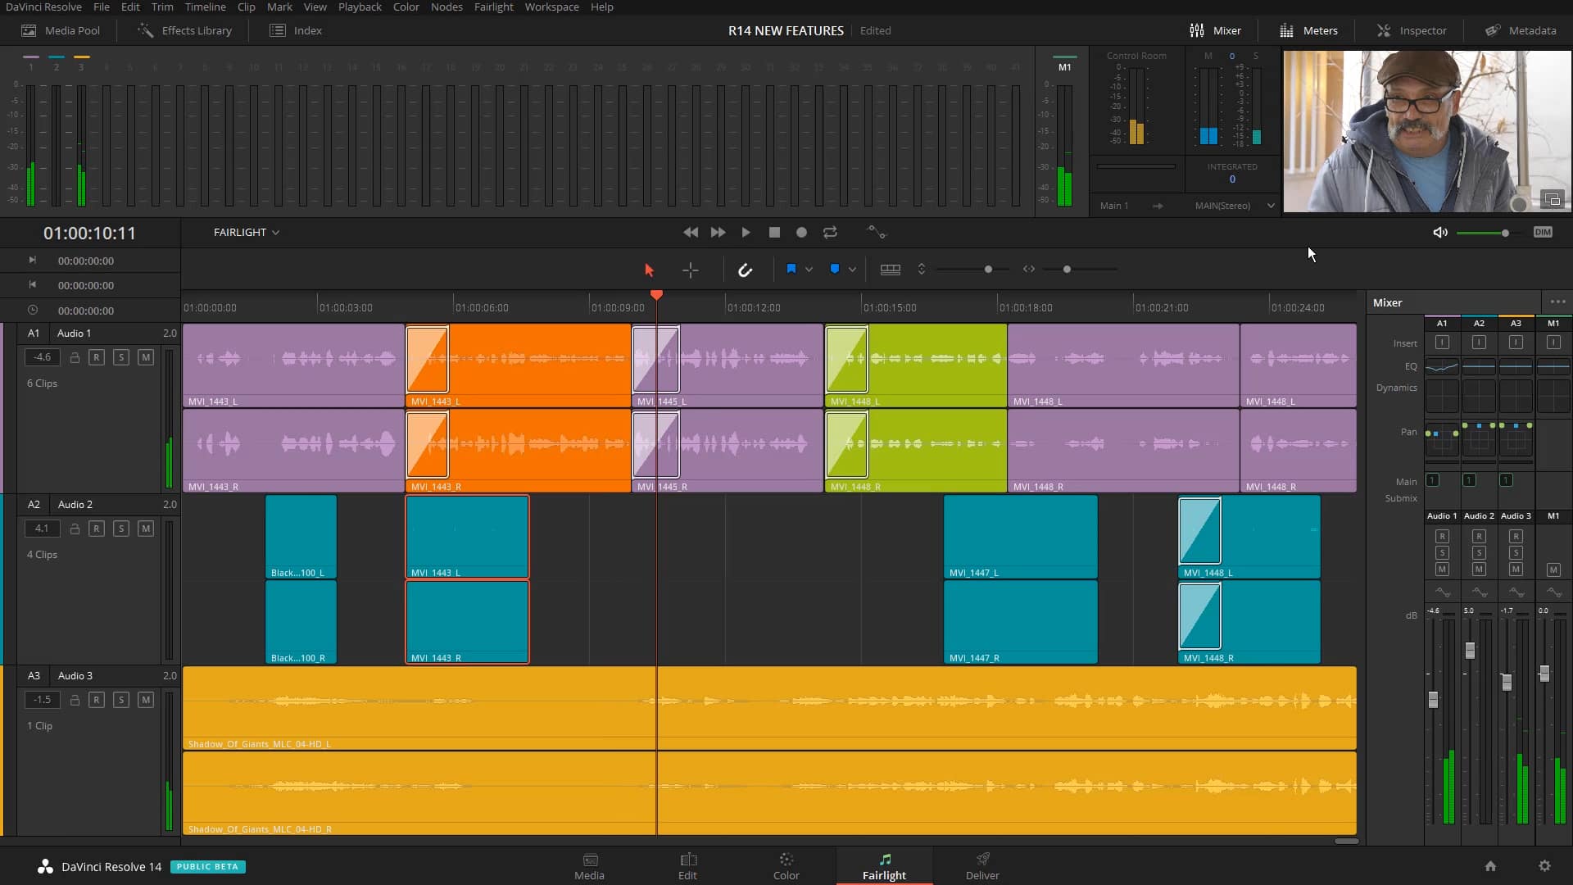Open the MAIN(Stereo) monitor source dropdown
This screenshot has height=885, width=1573.
(1234, 206)
